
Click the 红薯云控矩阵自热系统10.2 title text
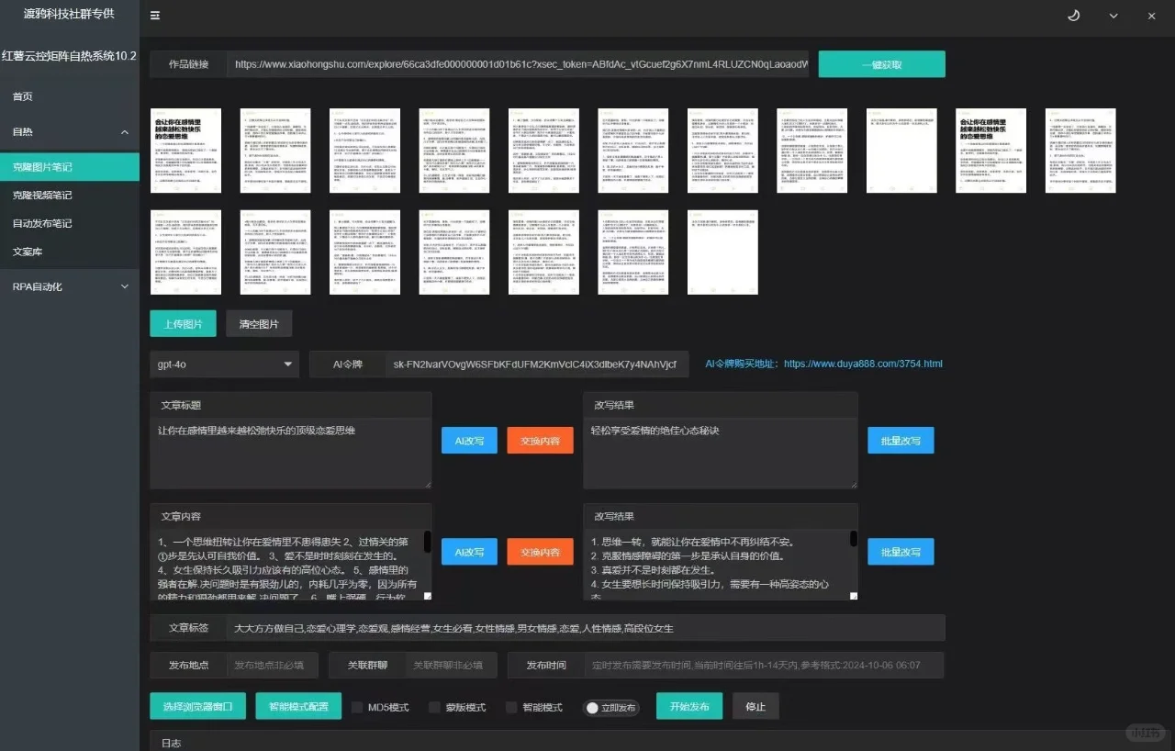(x=70, y=56)
